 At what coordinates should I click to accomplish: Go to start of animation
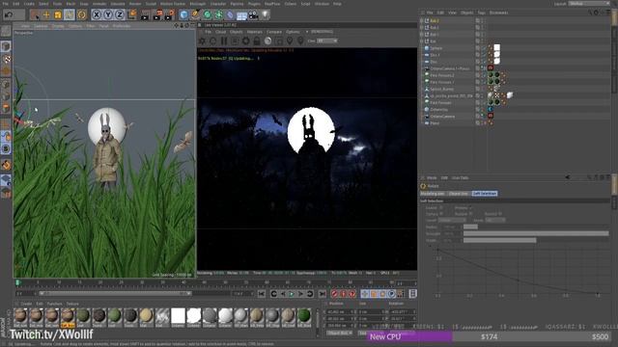point(262,294)
